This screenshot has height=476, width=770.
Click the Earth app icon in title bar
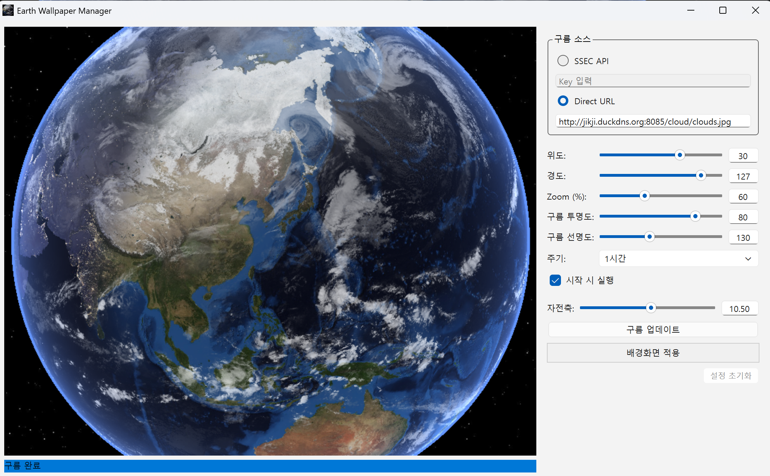[8, 11]
